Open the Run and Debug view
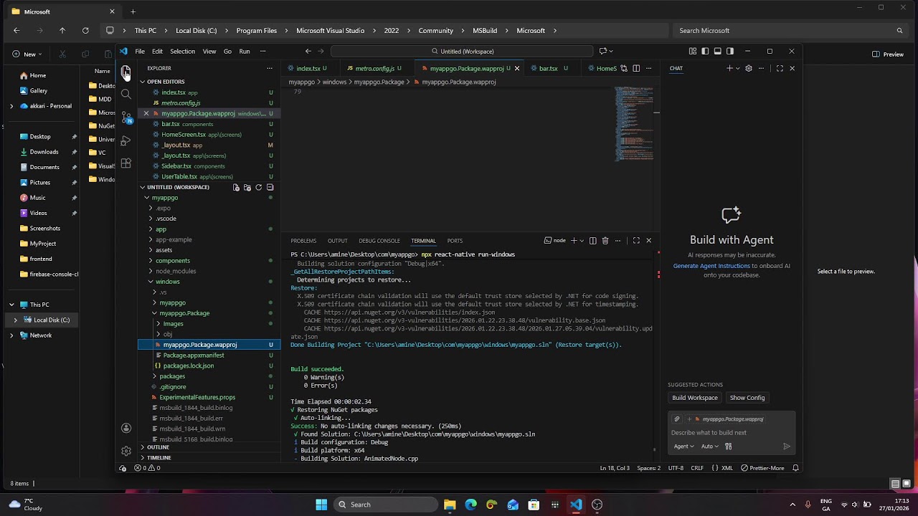 [x=126, y=140]
